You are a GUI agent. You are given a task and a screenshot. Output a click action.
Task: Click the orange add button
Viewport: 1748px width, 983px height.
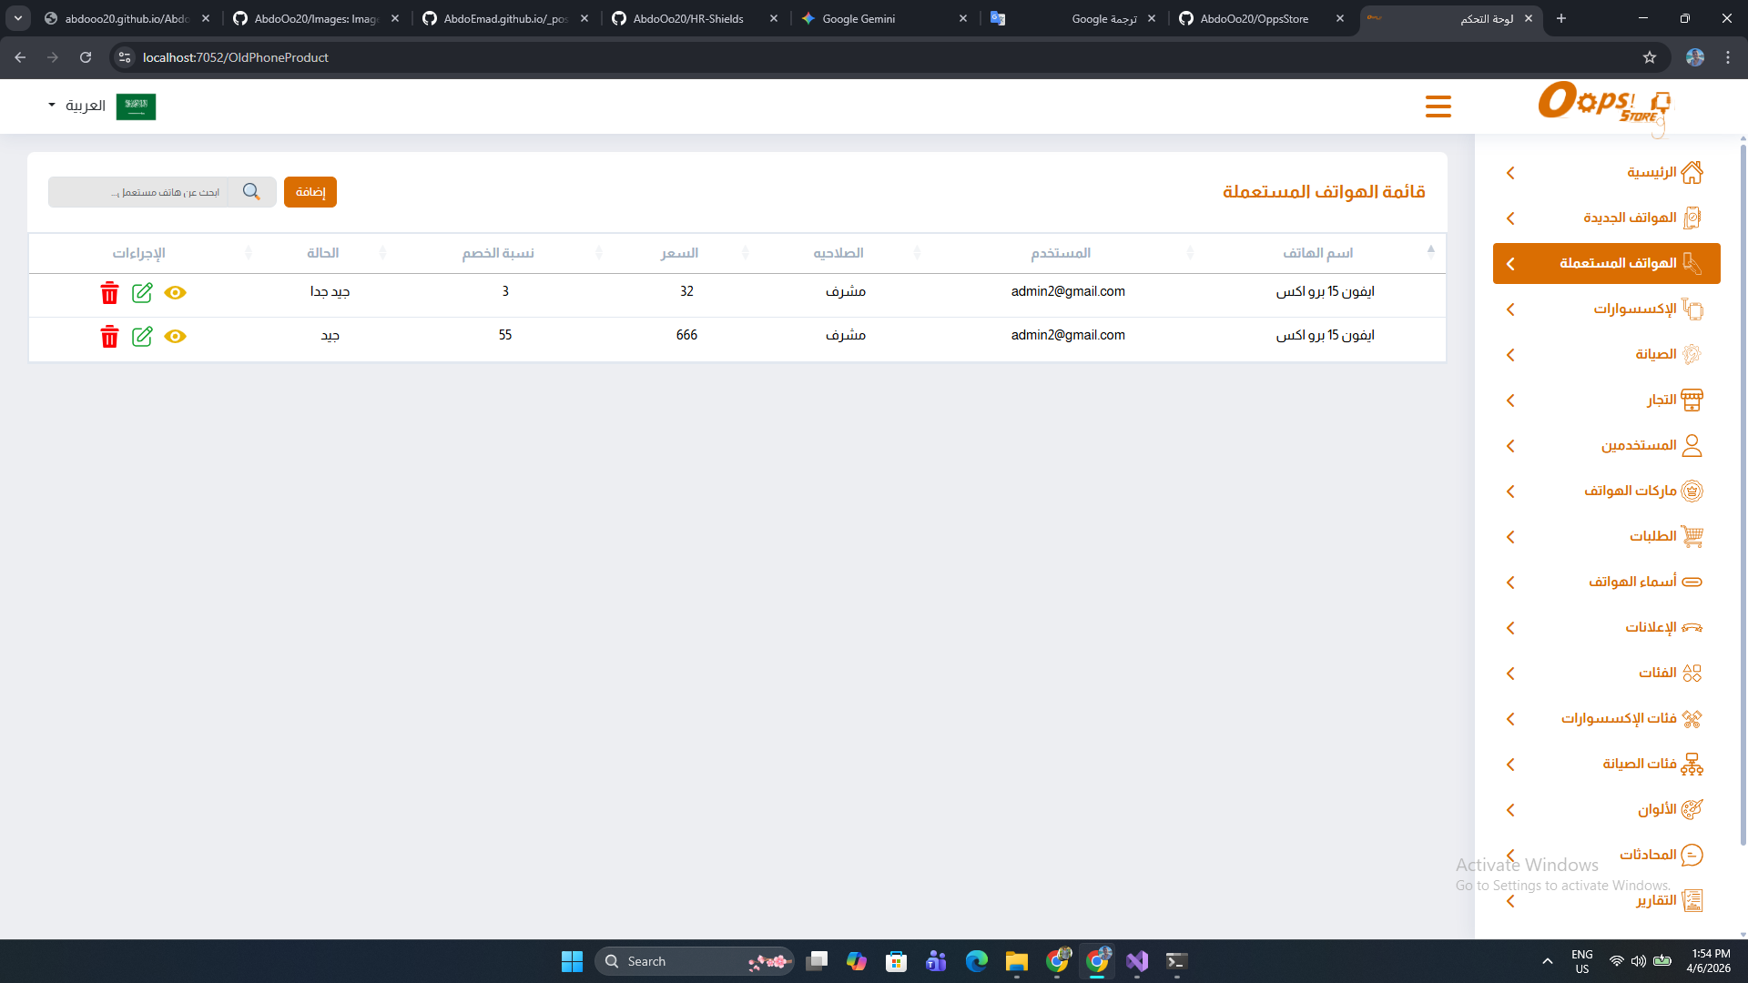click(x=310, y=192)
